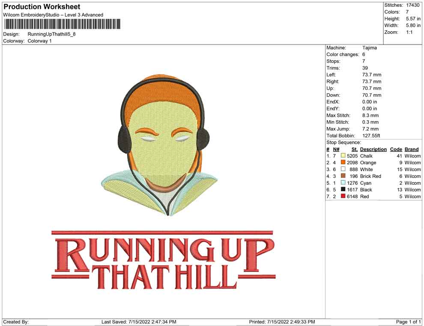Screen dimensions: 424x326
Task: Click the code '13' in Black row
Action: click(400, 190)
